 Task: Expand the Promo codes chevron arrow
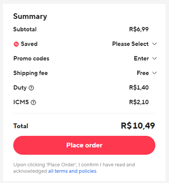click(x=154, y=59)
